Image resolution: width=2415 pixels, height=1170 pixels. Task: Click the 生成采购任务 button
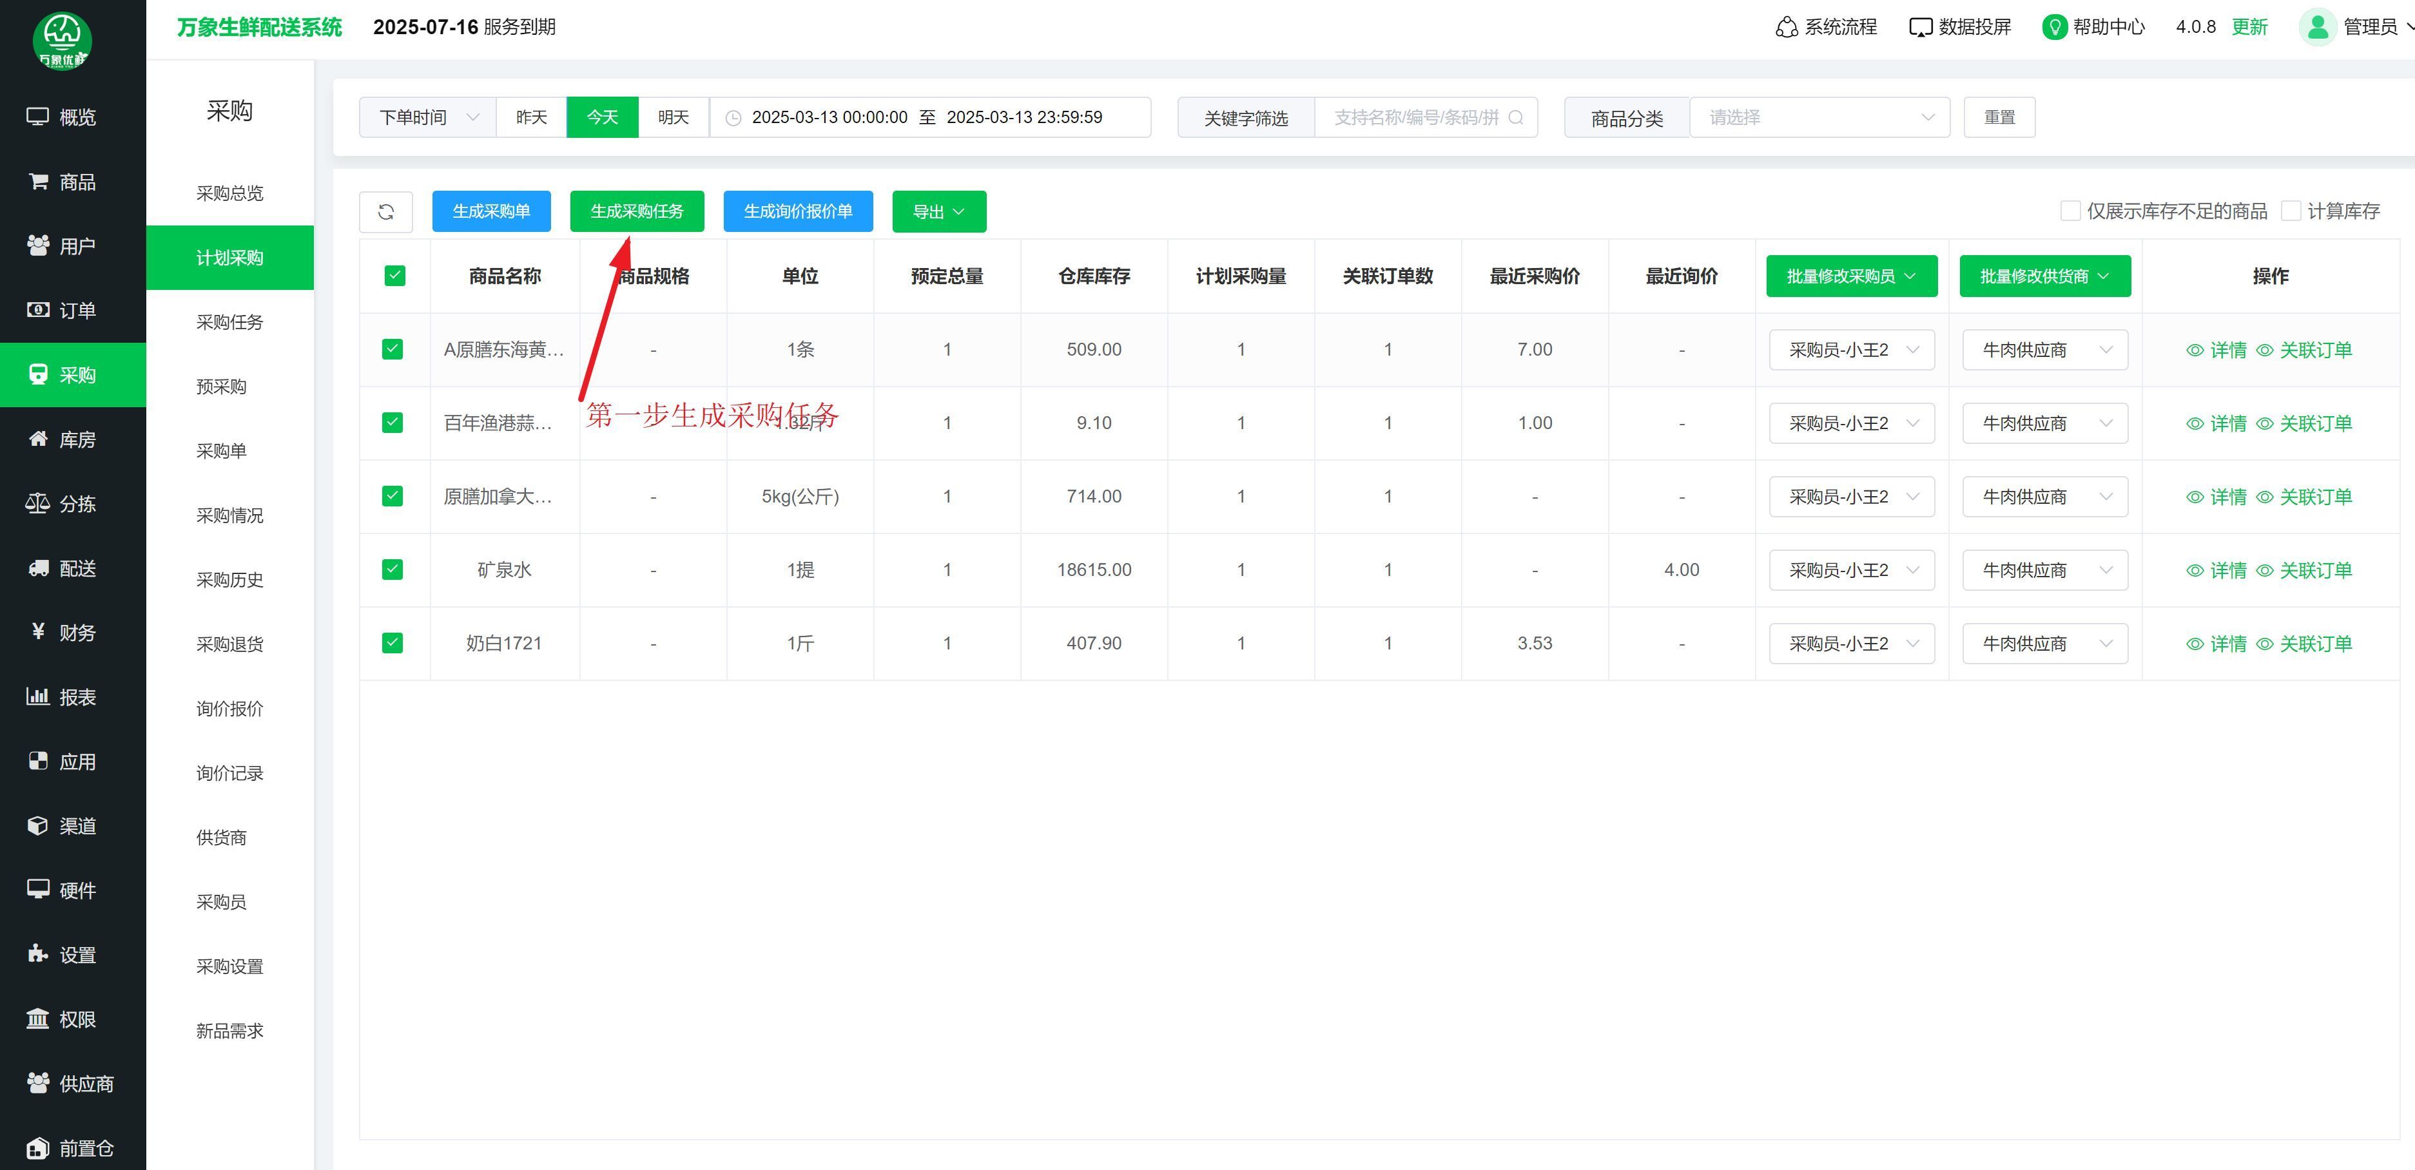(637, 212)
